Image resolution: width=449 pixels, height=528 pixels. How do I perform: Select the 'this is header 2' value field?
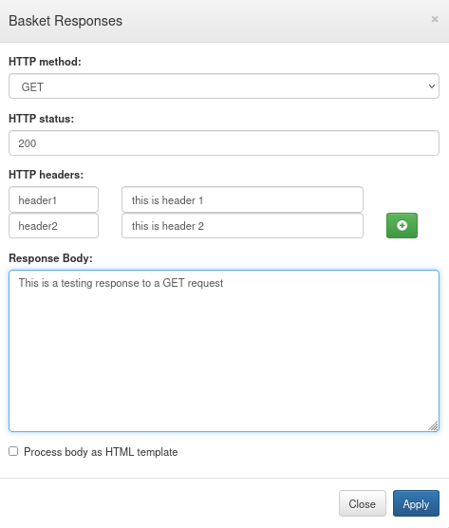[x=242, y=226]
